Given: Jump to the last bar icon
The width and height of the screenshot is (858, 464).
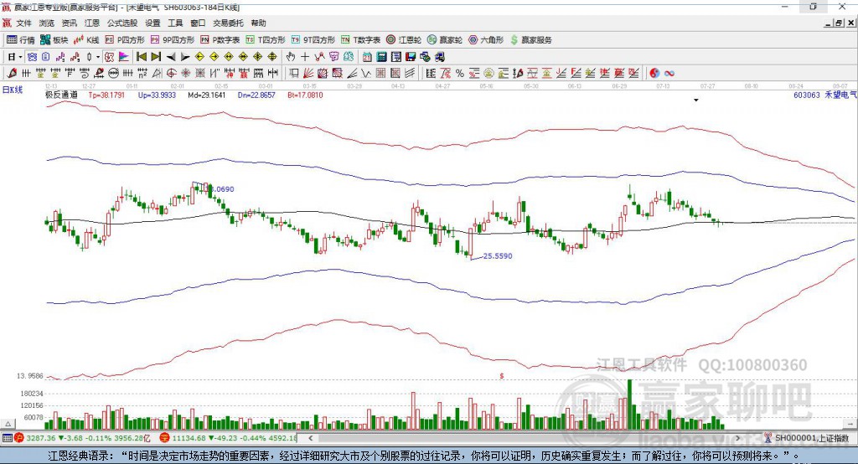Looking at the screenshot, I should (x=156, y=57).
